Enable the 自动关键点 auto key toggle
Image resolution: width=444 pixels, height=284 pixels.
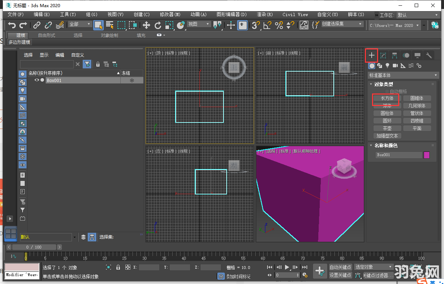(x=340, y=267)
